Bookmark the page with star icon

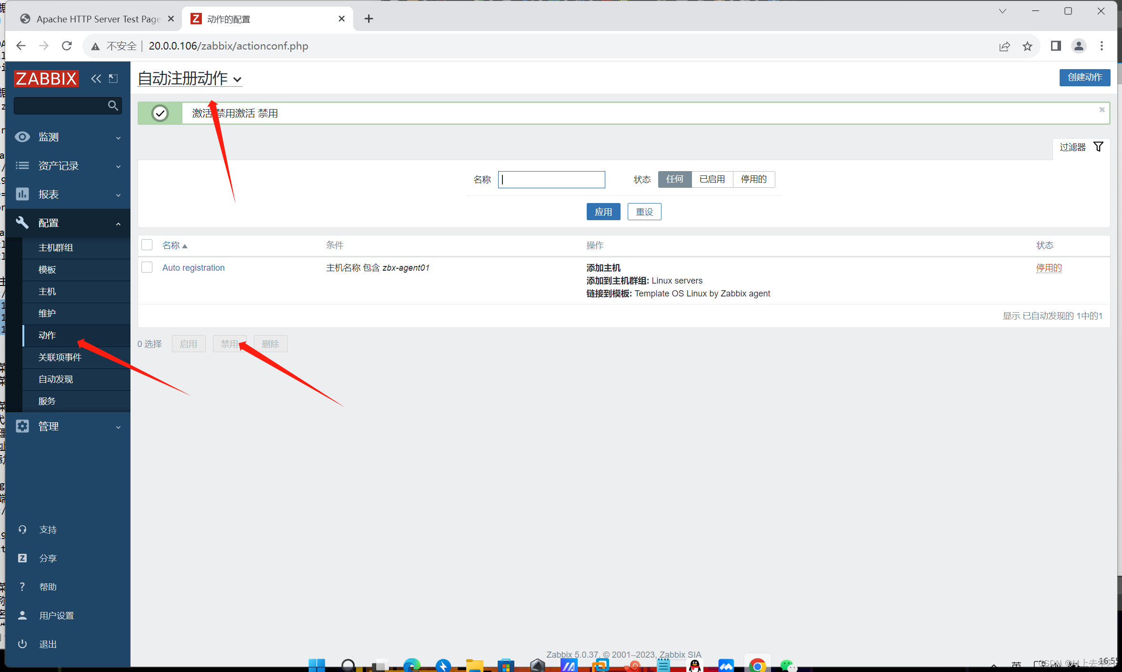point(1027,46)
